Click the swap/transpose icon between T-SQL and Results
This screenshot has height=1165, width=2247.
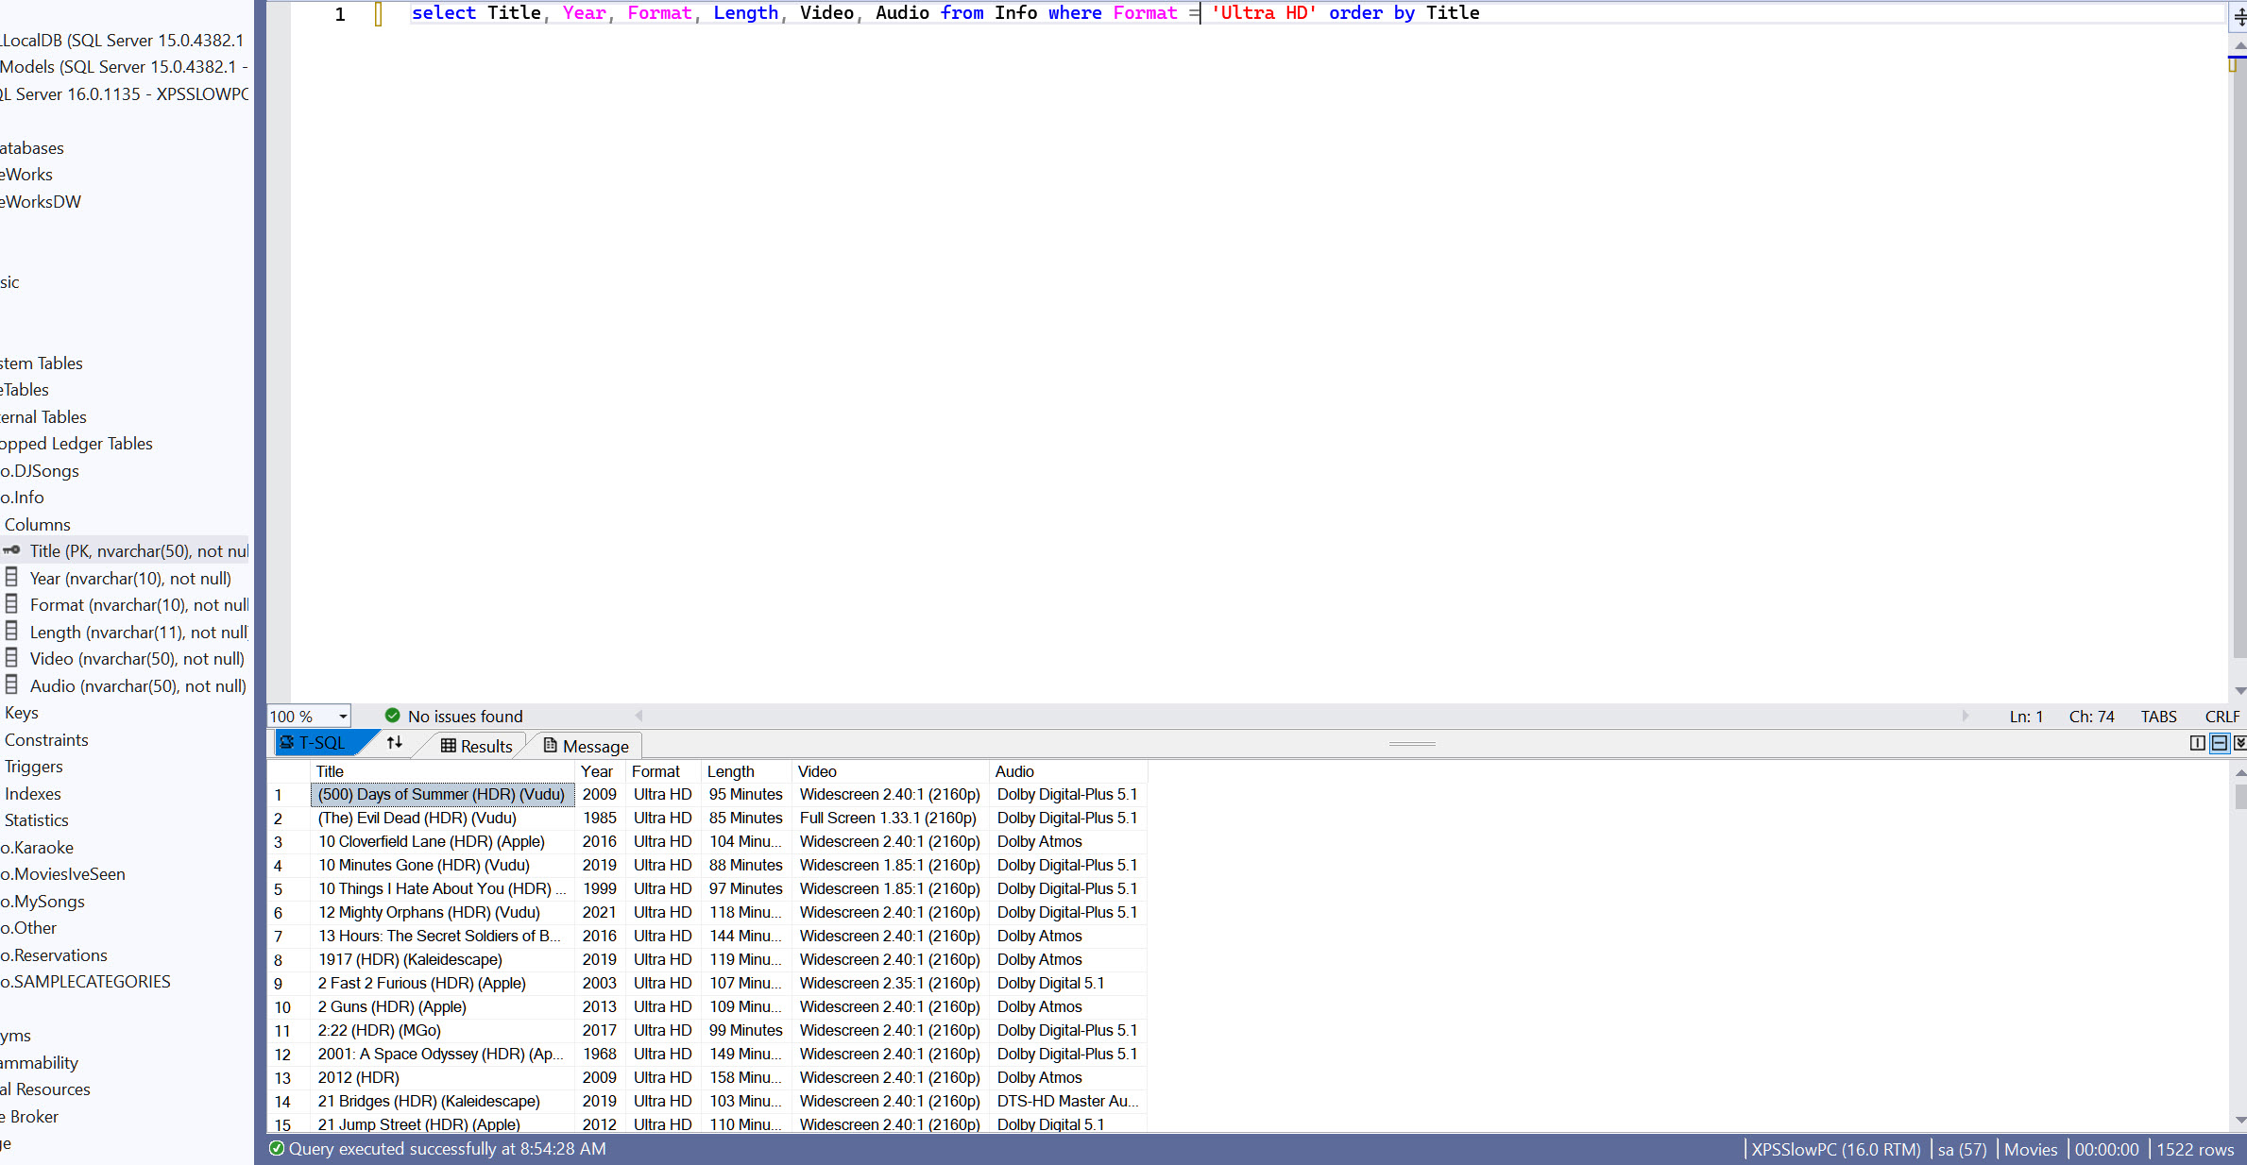(396, 743)
